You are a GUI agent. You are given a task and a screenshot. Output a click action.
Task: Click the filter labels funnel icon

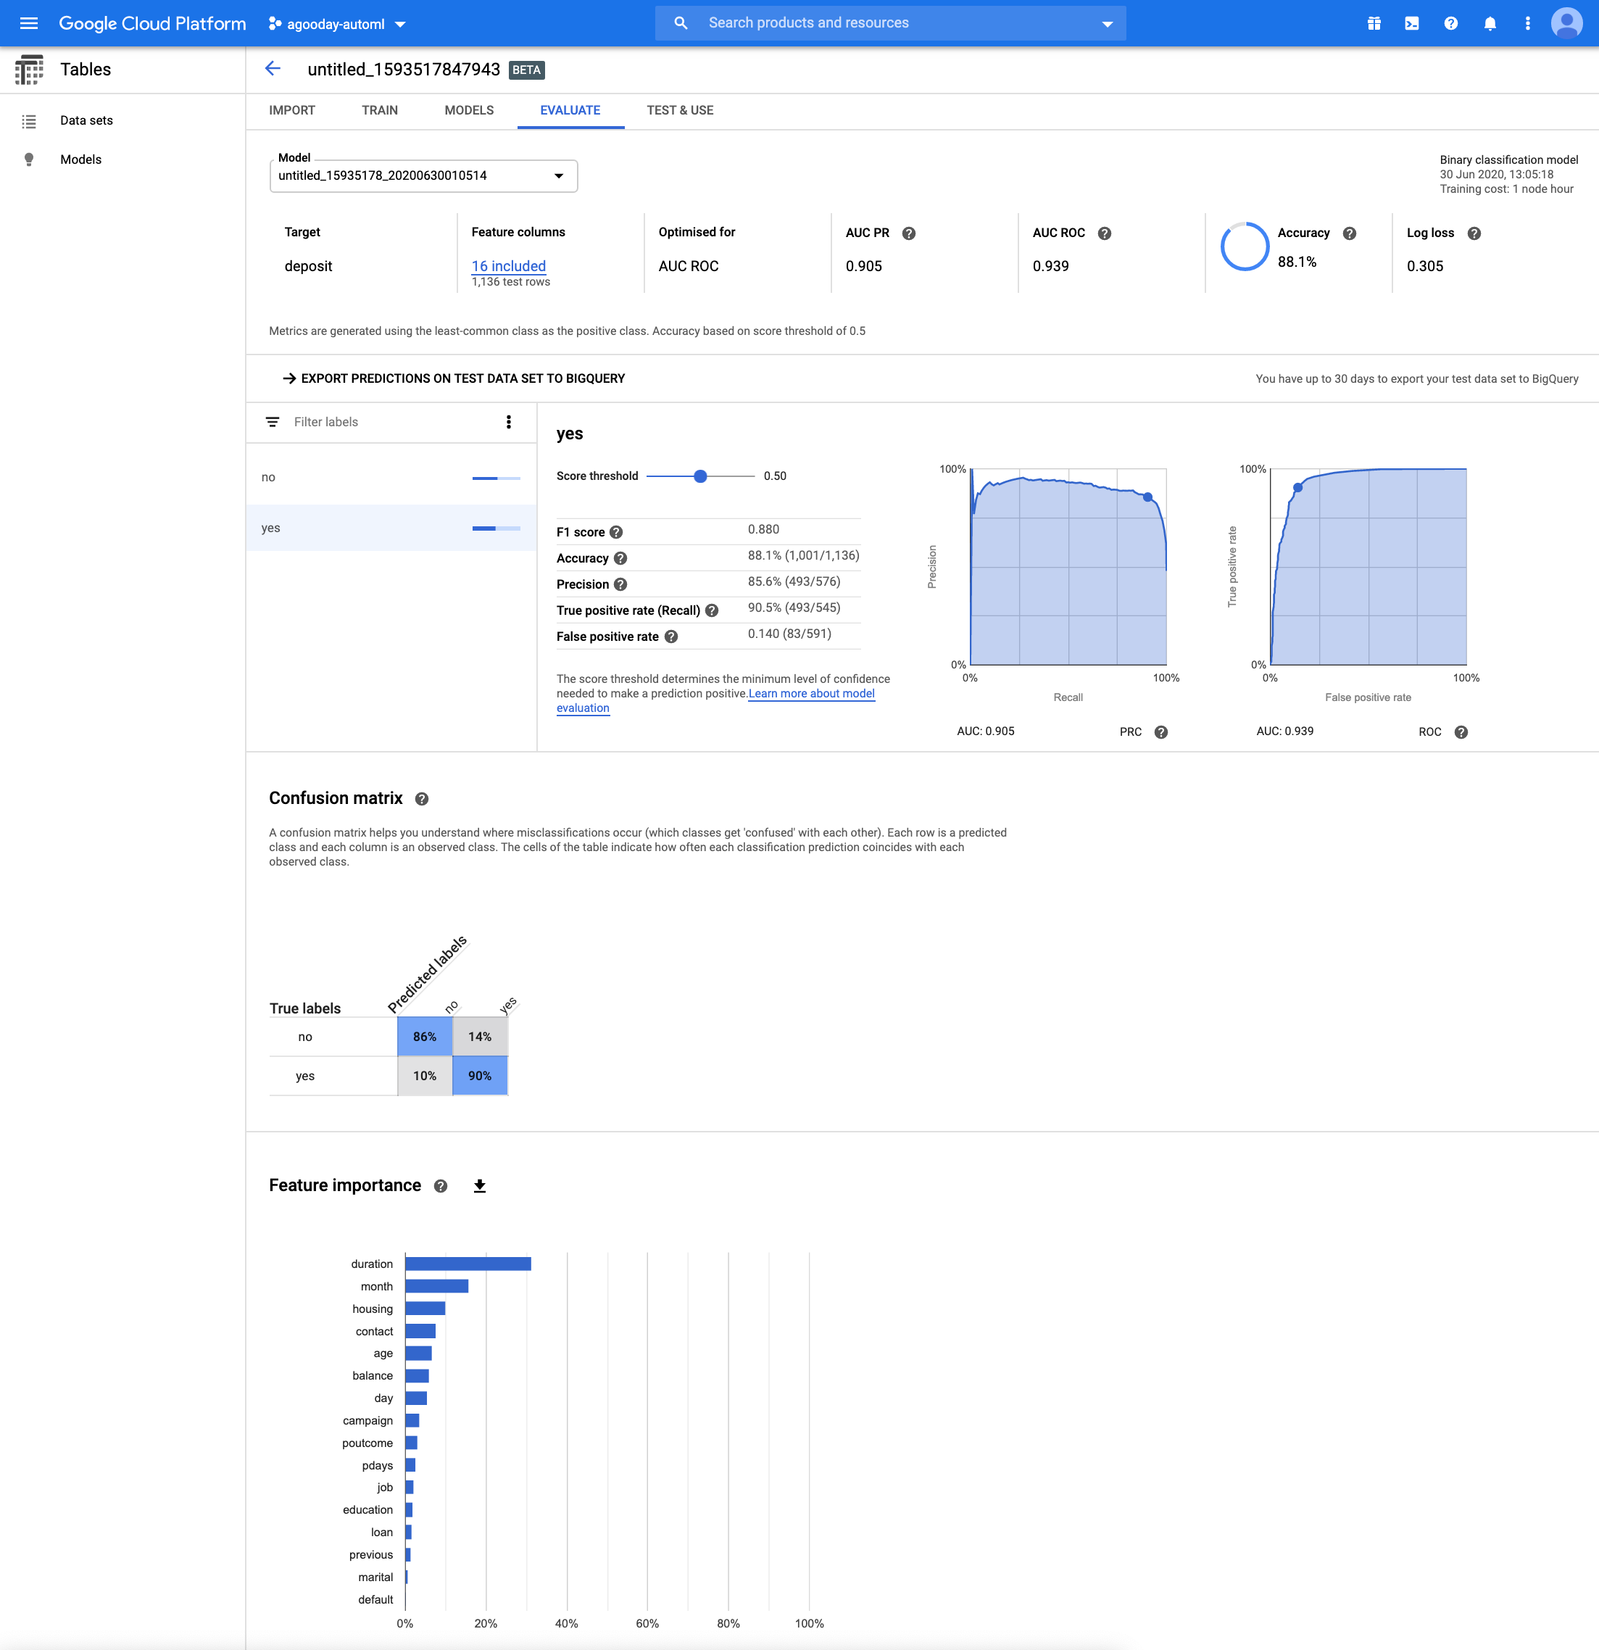click(x=272, y=422)
